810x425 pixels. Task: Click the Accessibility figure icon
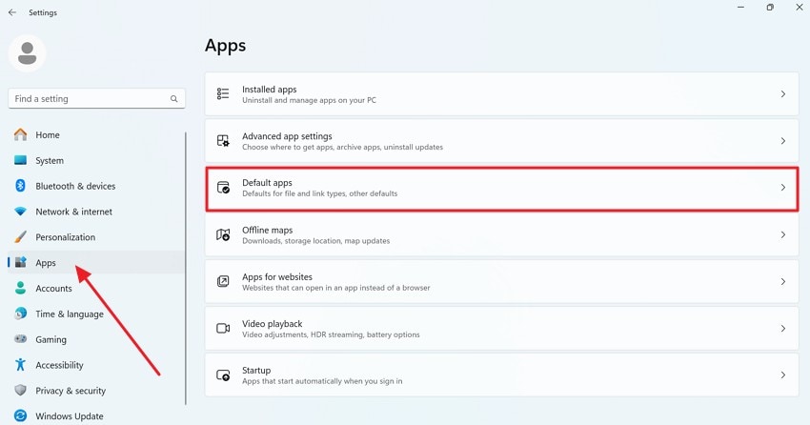pos(21,365)
